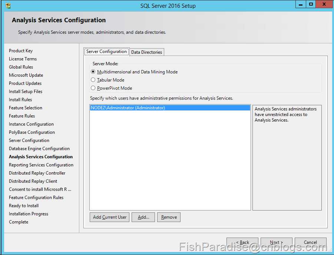334x255 pixels.
Task: Click the Install Rules step
Action: tap(20, 100)
